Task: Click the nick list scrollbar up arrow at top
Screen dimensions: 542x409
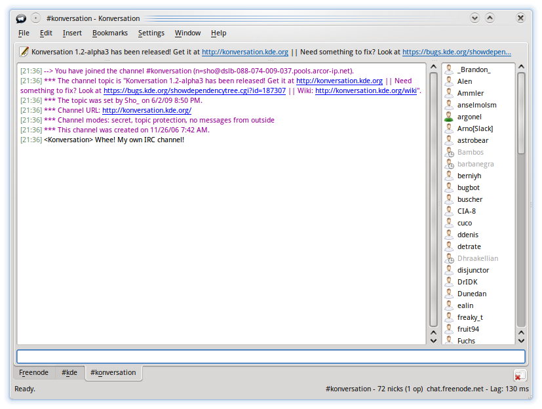Action: coord(521,67)
